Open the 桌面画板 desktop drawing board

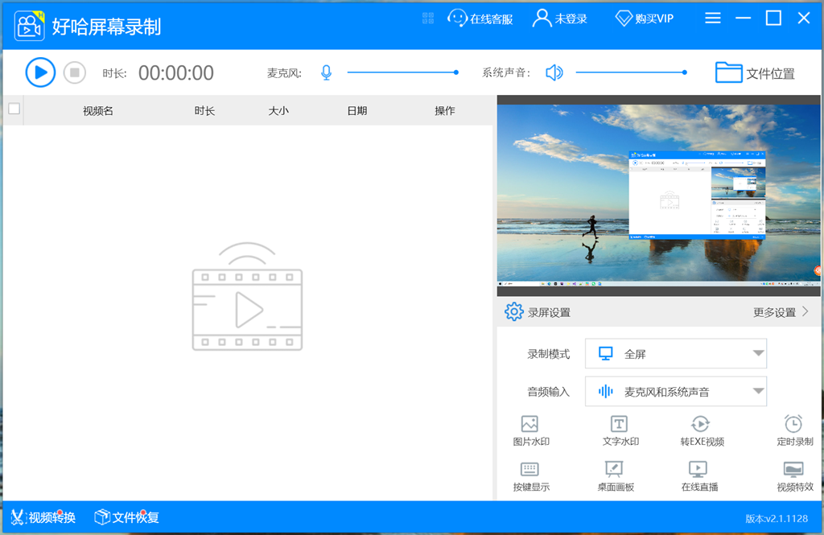click(615, 476)
